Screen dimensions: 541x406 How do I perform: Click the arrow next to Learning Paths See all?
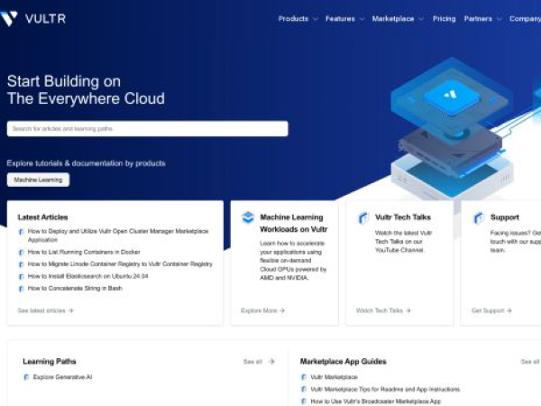pos(271,362)
